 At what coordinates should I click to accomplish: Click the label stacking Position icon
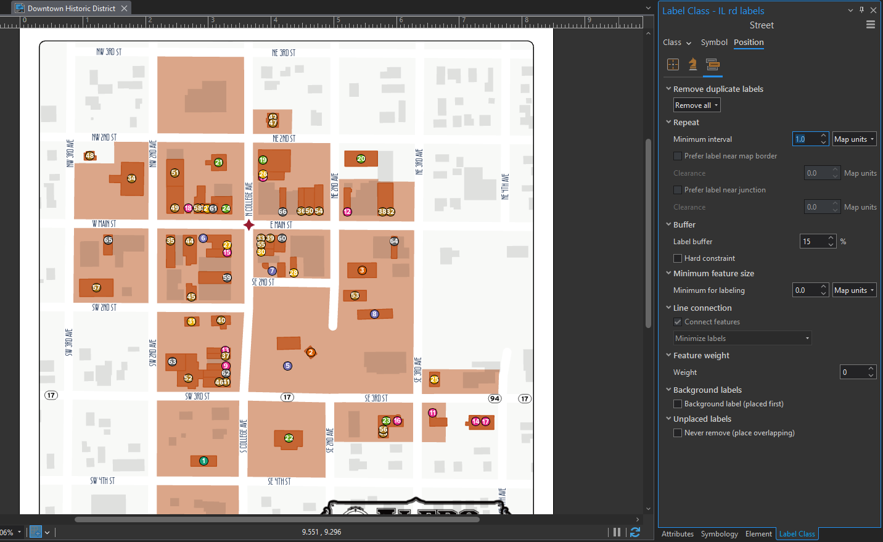tap(712, 64)
